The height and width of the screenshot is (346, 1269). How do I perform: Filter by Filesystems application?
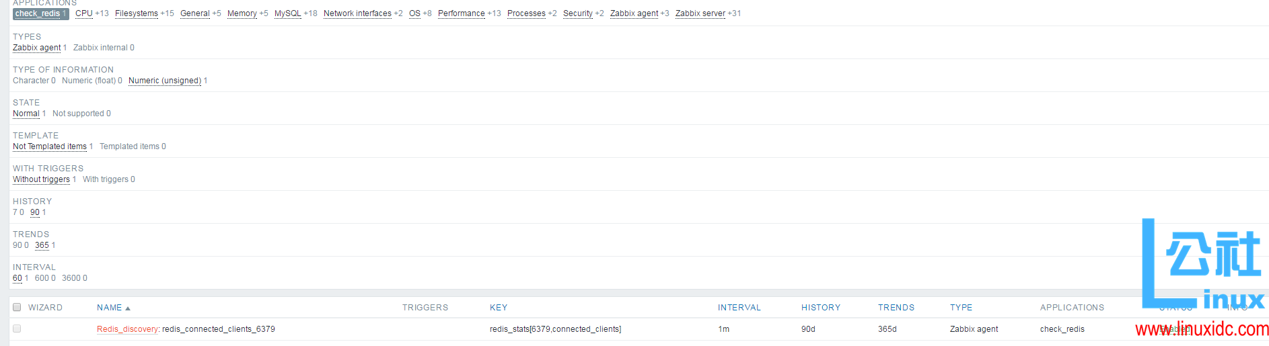(137, 13)
